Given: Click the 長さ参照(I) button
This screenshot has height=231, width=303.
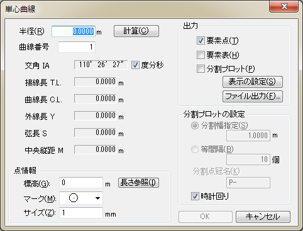Looking at the screenshot, I should click(138, 183).
